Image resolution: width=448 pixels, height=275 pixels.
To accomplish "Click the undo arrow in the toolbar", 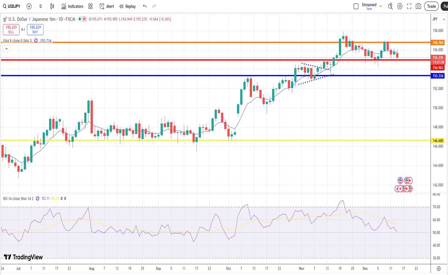I will (145, 6).
